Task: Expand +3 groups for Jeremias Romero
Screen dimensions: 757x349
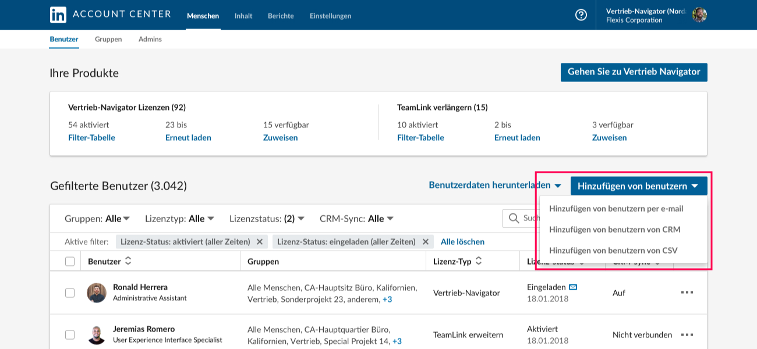Action: (397, 341)
